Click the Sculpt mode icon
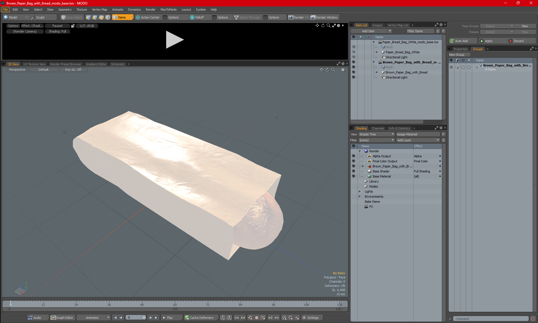The height and width of the screenshot is (323, 538). pyautogui.click(x=33, y=17)
